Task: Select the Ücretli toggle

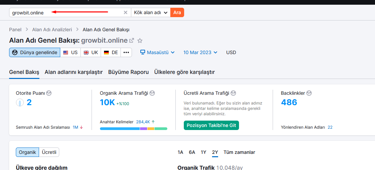Action: click(49, 152)
